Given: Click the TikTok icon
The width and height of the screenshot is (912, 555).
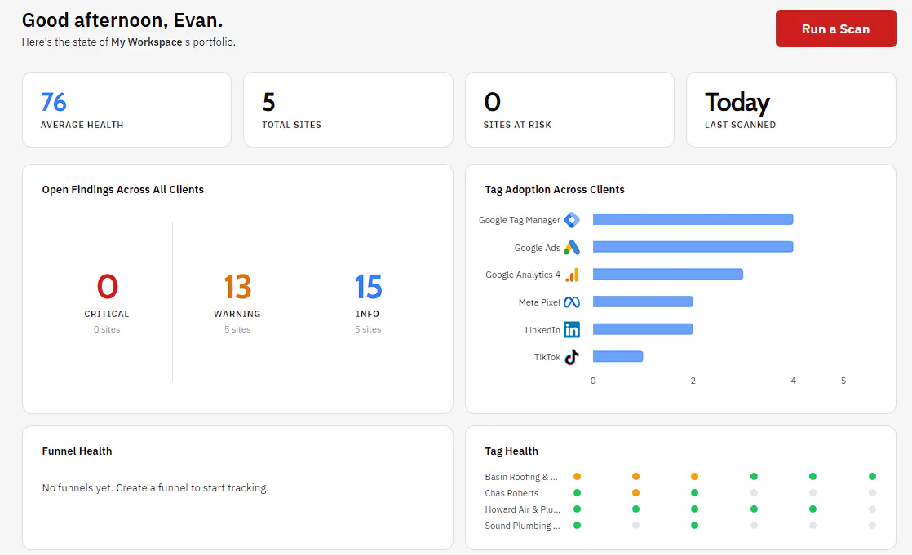Looking at the screenshot, I should [x=572, y=357].
